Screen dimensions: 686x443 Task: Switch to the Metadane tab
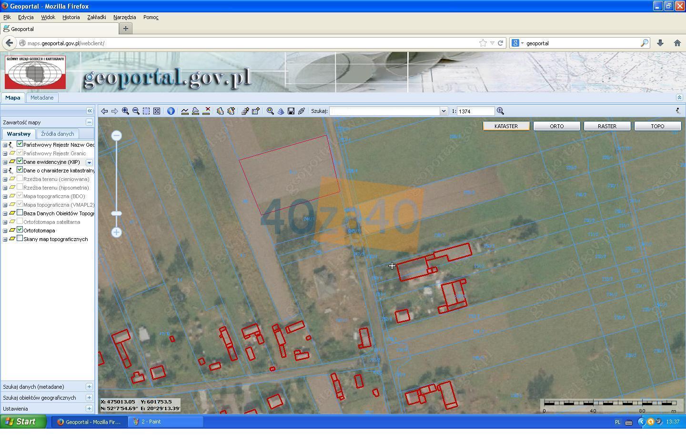[42, 98]
